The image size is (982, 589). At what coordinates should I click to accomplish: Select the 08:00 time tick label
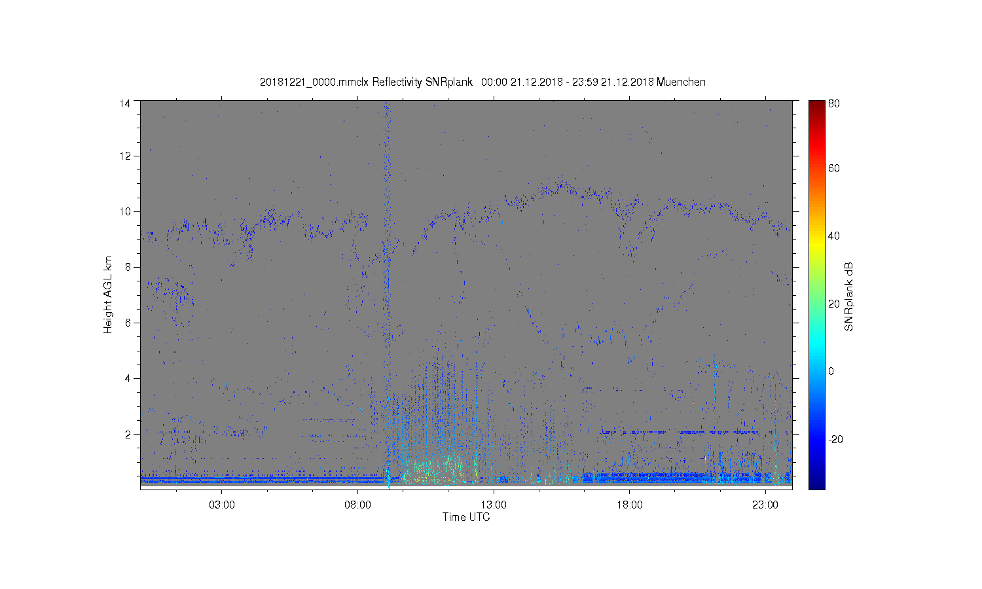pos(357,505)
